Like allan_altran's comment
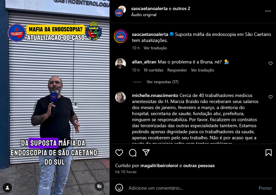 pyautogui.click(x=271, y=63)
